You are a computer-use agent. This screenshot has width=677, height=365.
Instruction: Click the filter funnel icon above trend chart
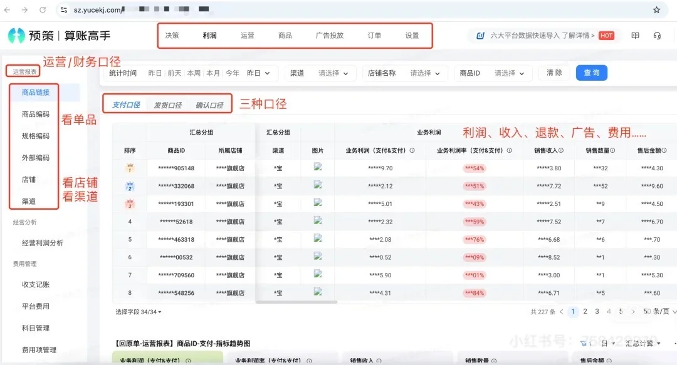click(x=584, y=344)
